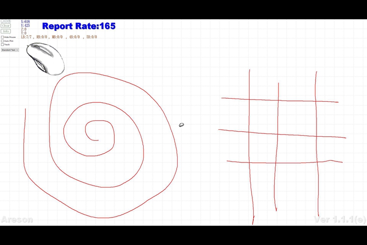Click the LB:7/7 counter text
This screenshot has width=367, height=245.
26,37
